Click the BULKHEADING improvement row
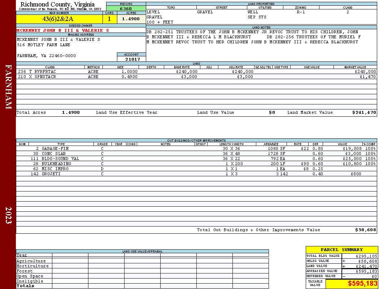The height and width of the screenshot is (289, 379). 196,164
